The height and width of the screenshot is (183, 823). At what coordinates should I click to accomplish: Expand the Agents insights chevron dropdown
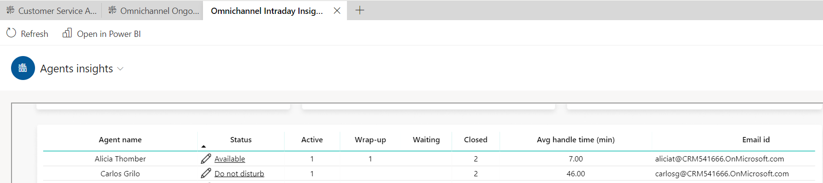click(x=120, y=69)
